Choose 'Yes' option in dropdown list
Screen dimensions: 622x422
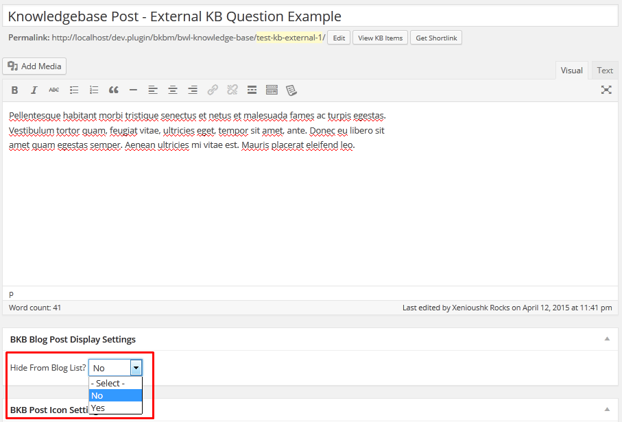(115, 408)
